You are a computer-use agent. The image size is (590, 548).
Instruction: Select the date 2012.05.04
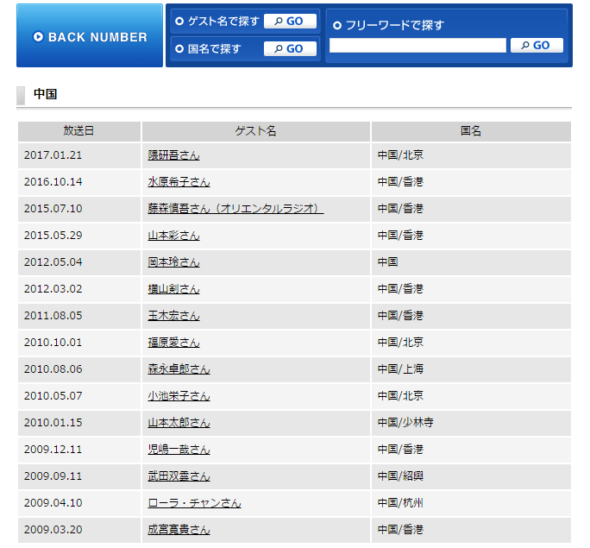[53, 262]
